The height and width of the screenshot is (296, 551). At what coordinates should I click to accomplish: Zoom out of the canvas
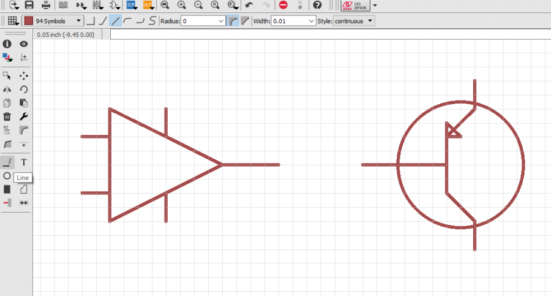click(198, 5)
